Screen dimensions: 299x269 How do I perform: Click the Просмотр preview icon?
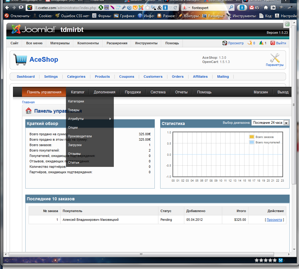point(225,43)
